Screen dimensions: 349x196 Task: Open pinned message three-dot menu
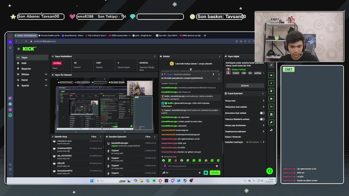[x=219, y=74]
